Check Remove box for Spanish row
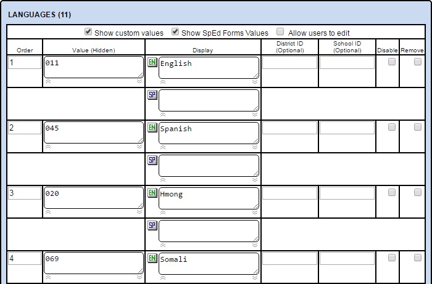This screenshot has width=432, height=284. click(418, 127)
